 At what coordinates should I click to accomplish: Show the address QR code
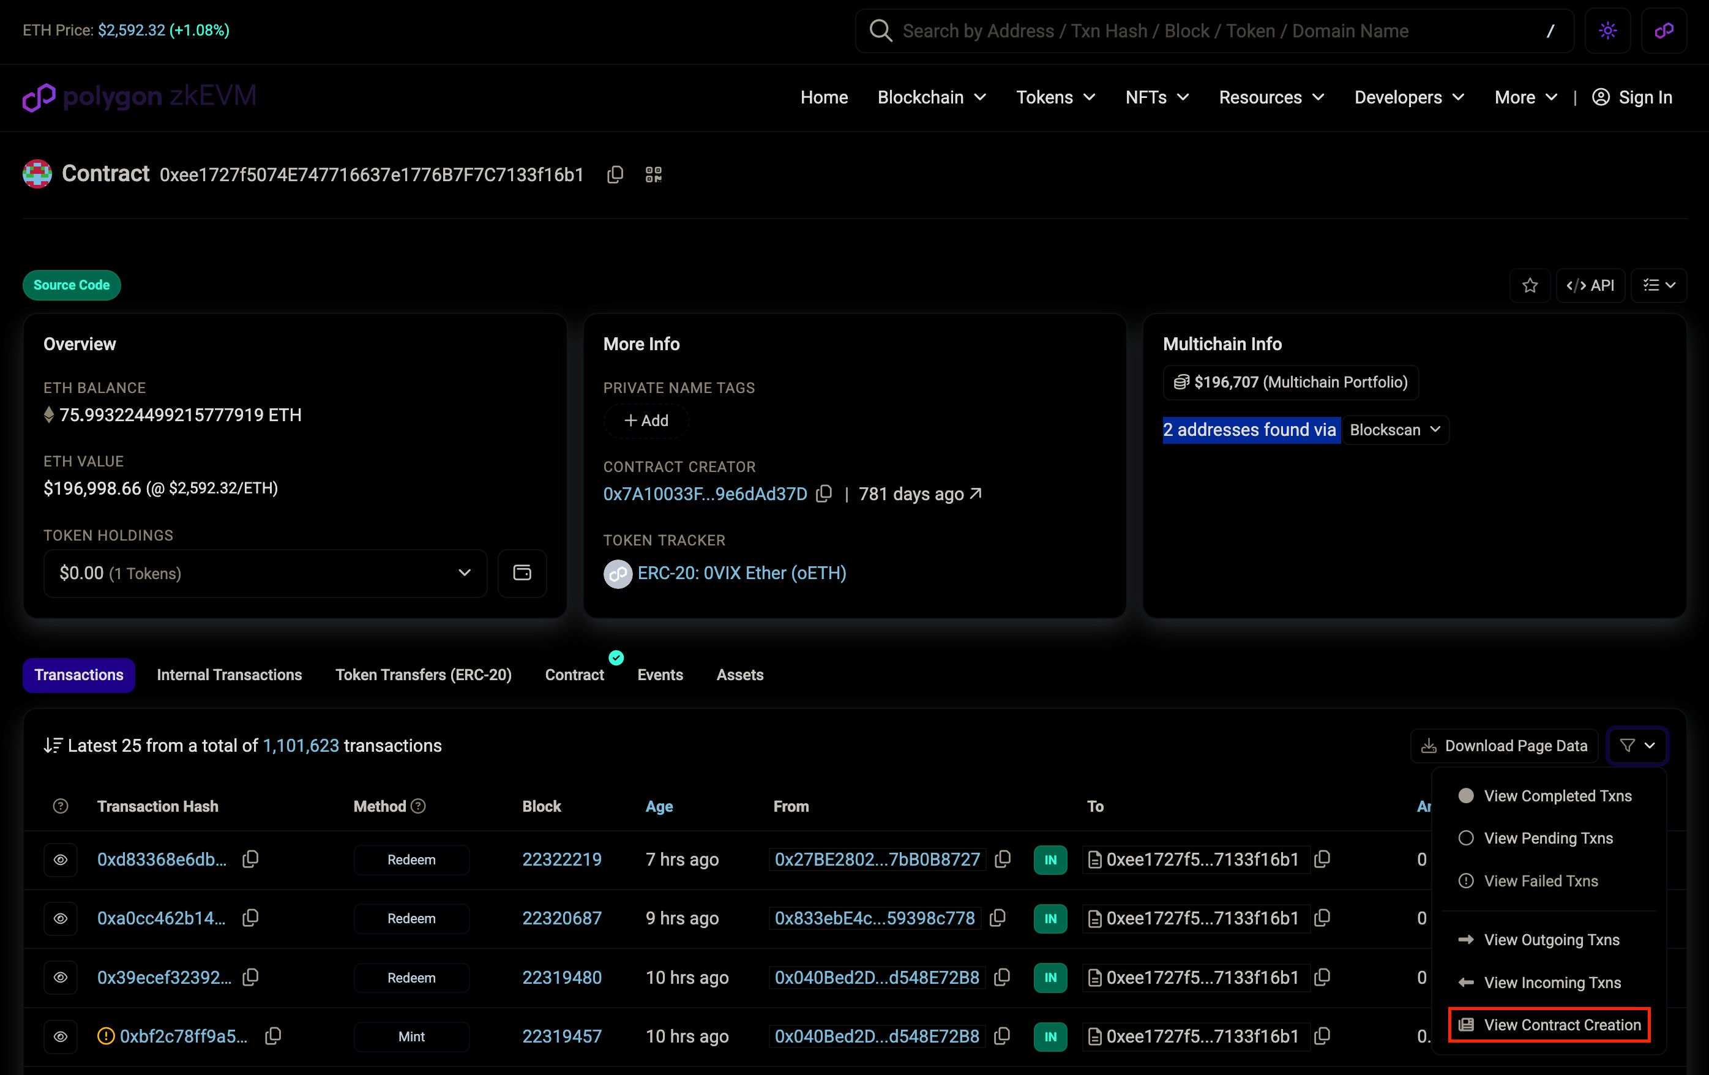pyautogui.click(x=654, y=174)
